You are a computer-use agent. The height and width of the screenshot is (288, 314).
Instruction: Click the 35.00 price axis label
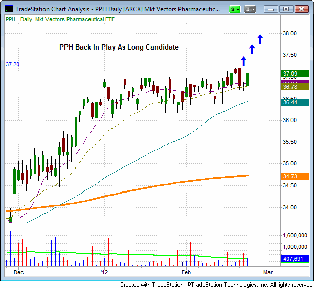[x=289, y=163]
